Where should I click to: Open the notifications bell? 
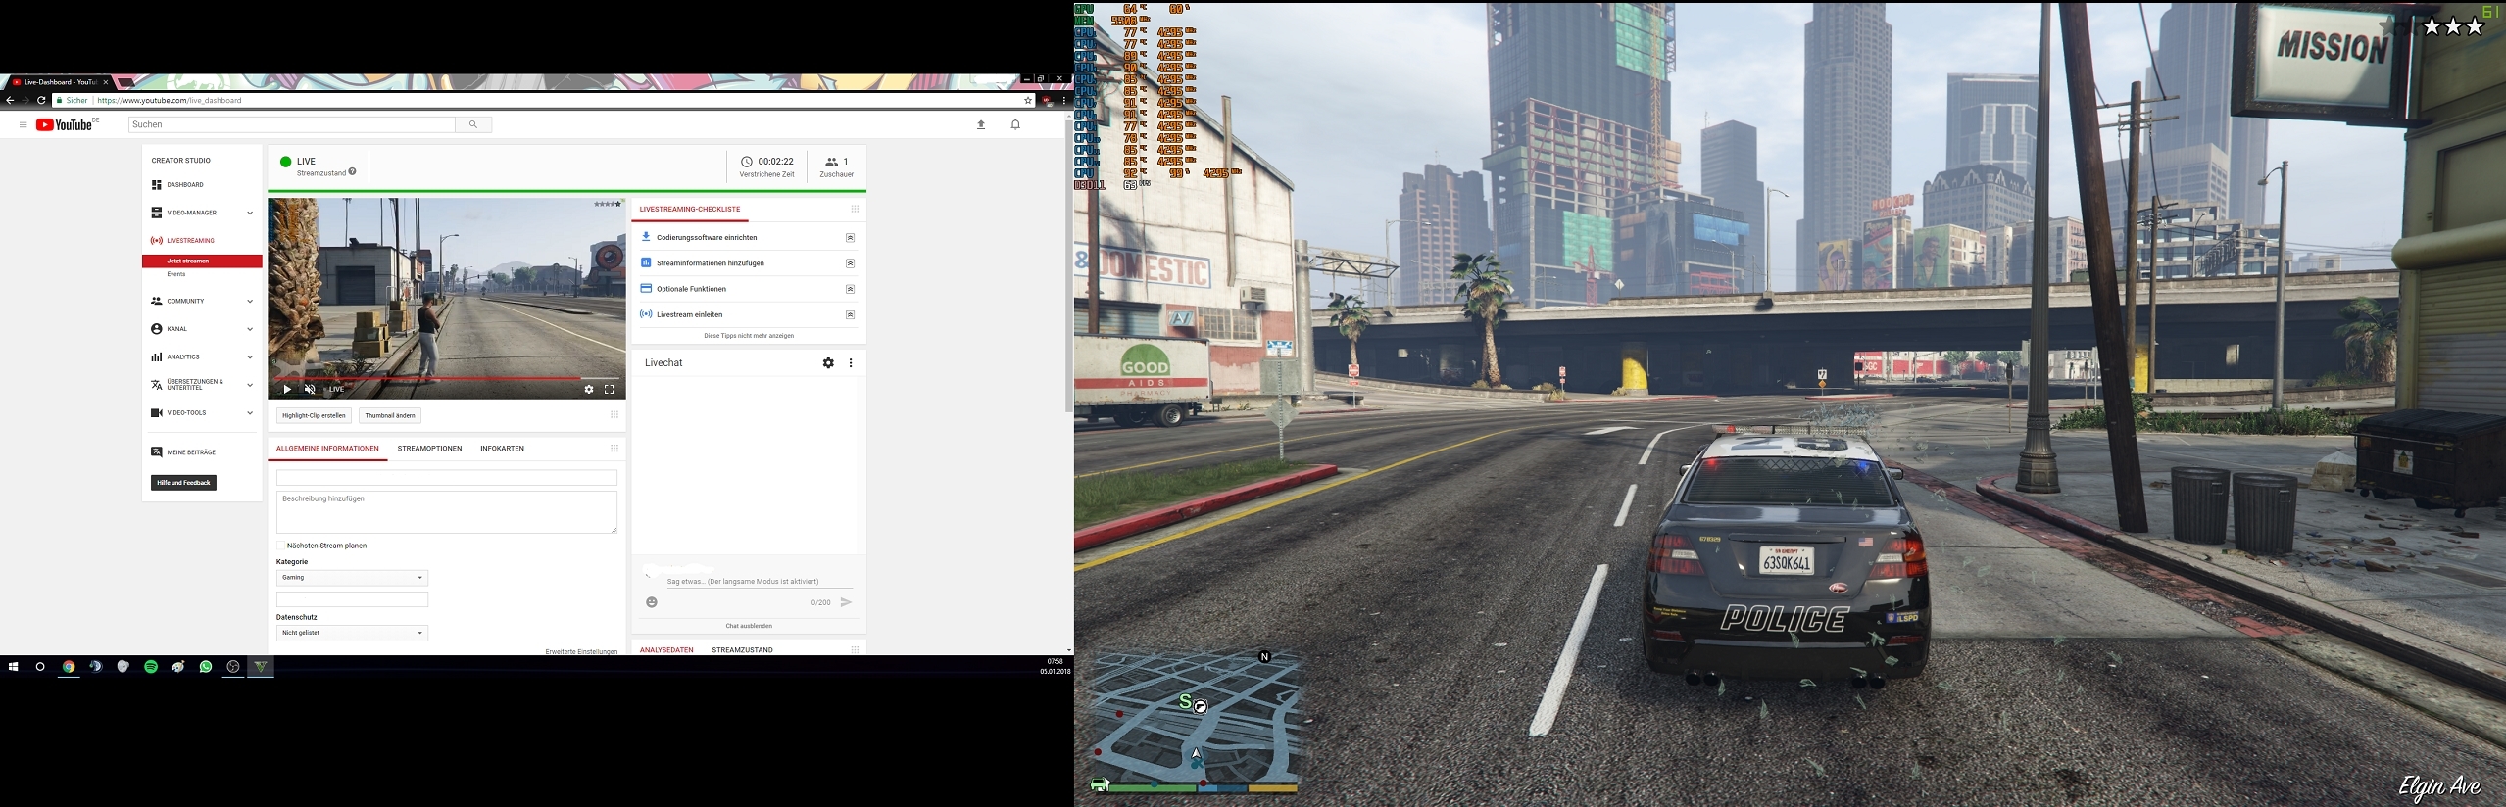point(1015,124)
